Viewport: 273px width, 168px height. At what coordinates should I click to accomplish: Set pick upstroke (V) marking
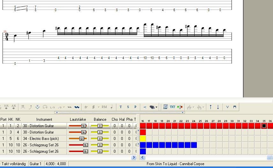coord(227,107)
